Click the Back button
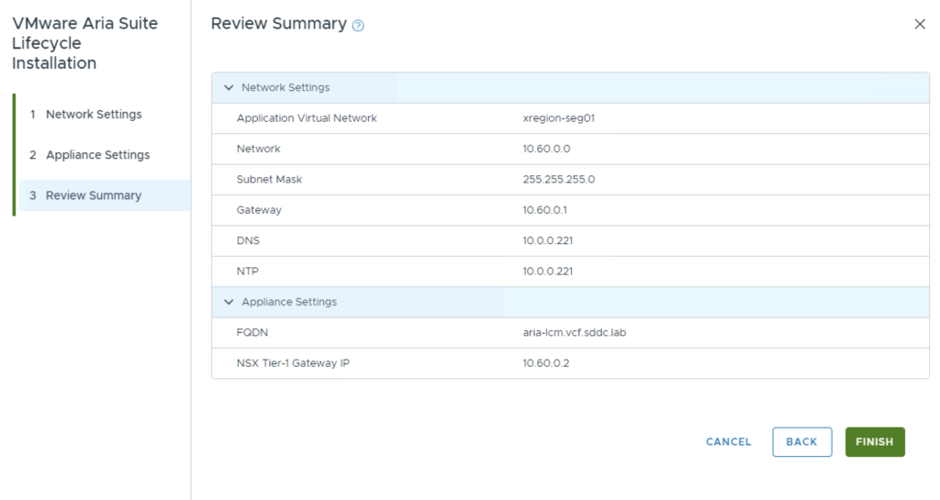Image resolution: width=940 pixels, height=500 pixels. coord(801,442)
